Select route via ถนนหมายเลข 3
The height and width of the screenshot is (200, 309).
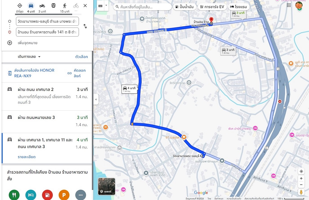[x=47, y=122]
